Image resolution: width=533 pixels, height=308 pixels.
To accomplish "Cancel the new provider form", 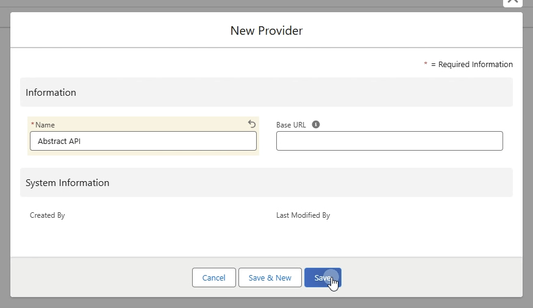I will point(214,278).
